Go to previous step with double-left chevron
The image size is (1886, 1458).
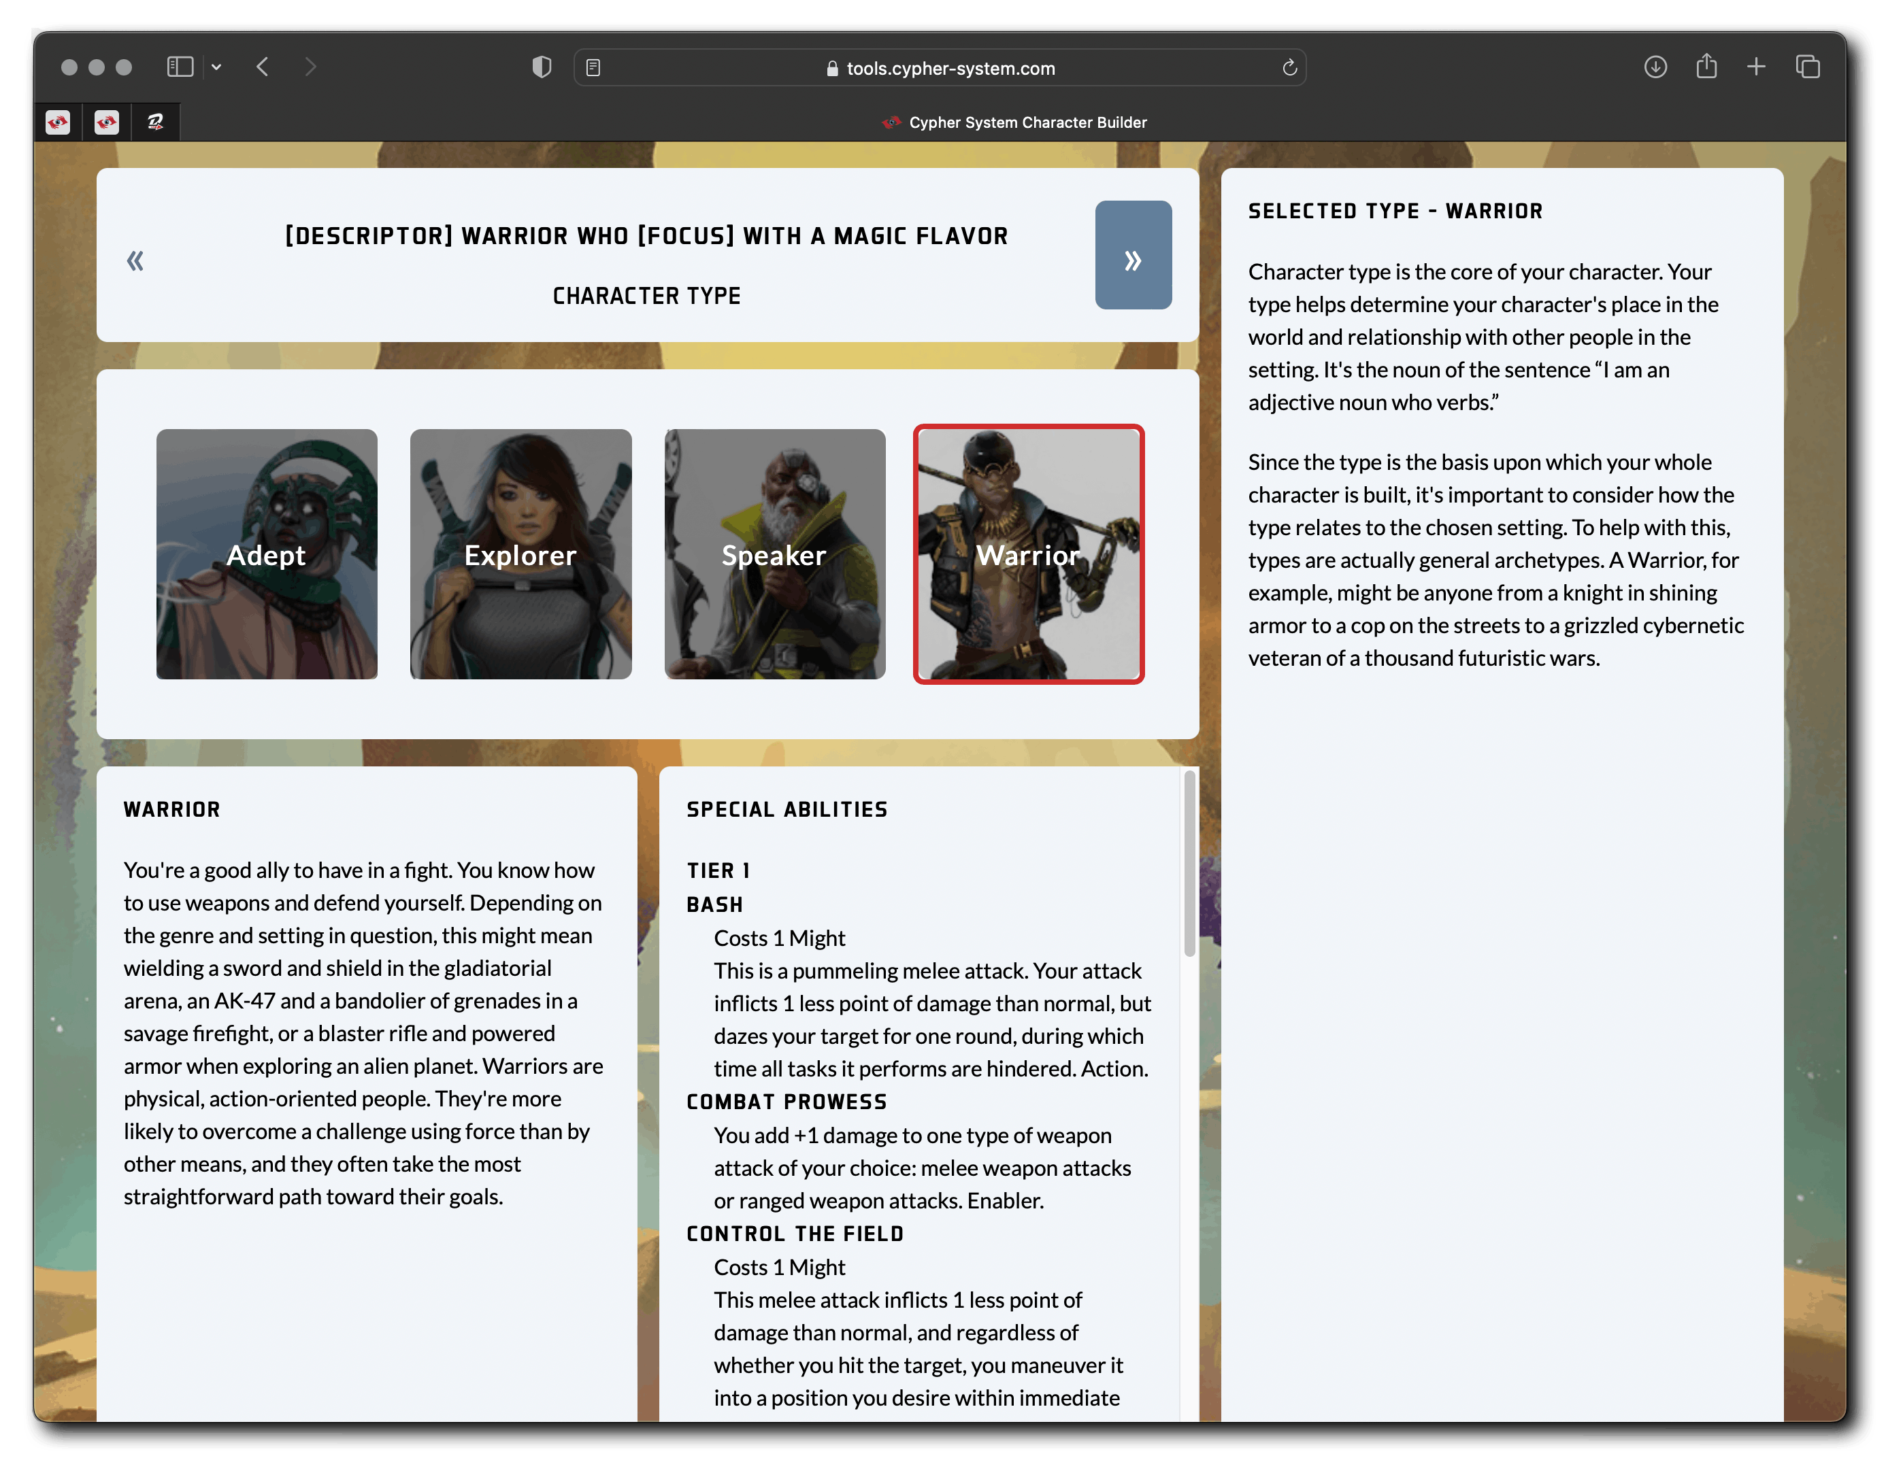point(135,260)
